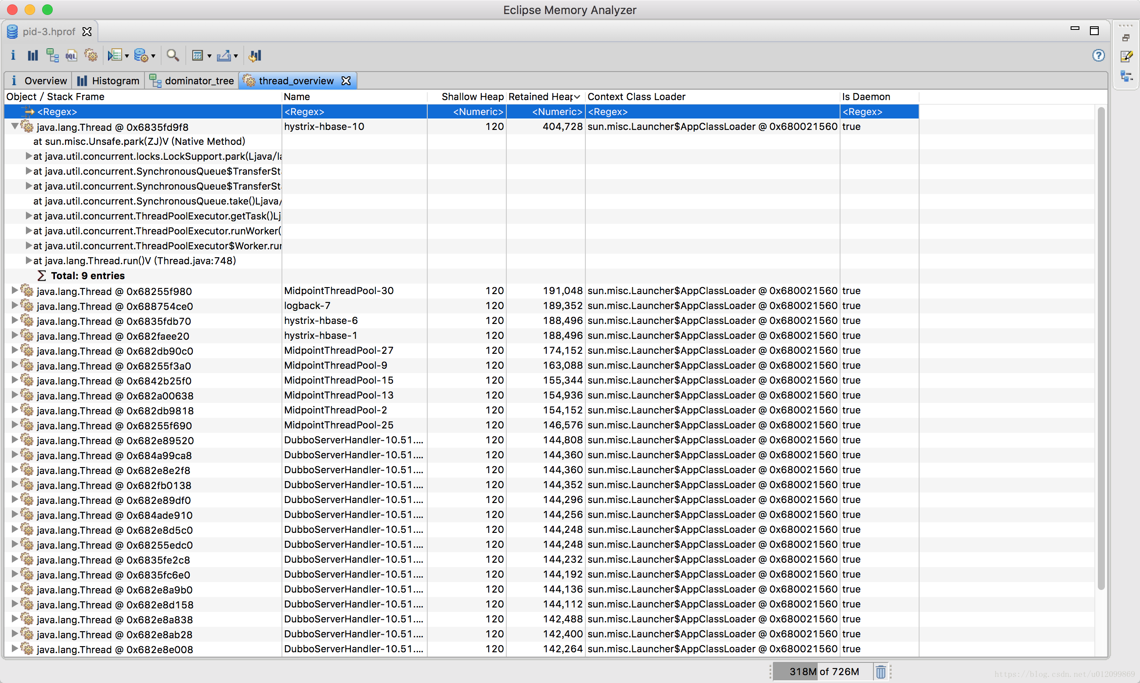This screenshot has height=683, width=1140.
Task: Open OQL query editor icon
Action: click(72, 56)
